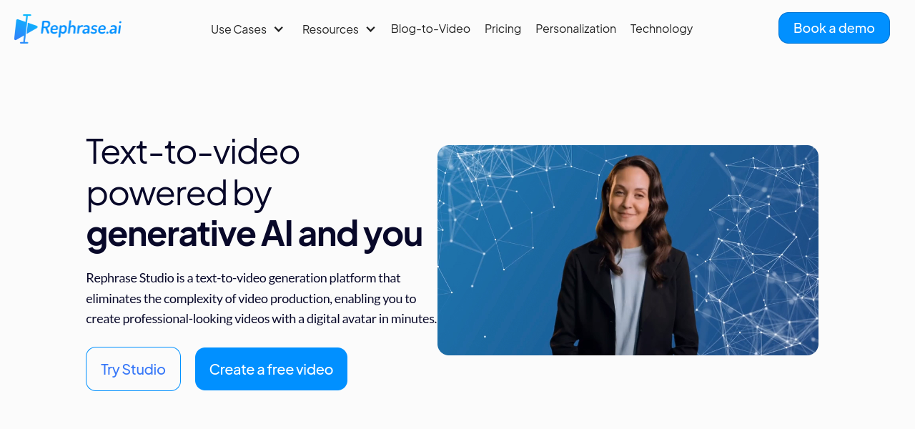This screenshot has height=429, width=915.
Task: Click the "powered by" heading line
Action: 179,193
